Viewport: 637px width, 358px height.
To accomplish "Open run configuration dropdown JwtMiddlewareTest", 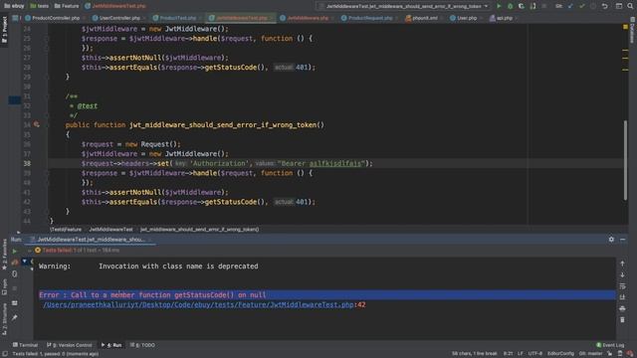I will pos(403,6).
